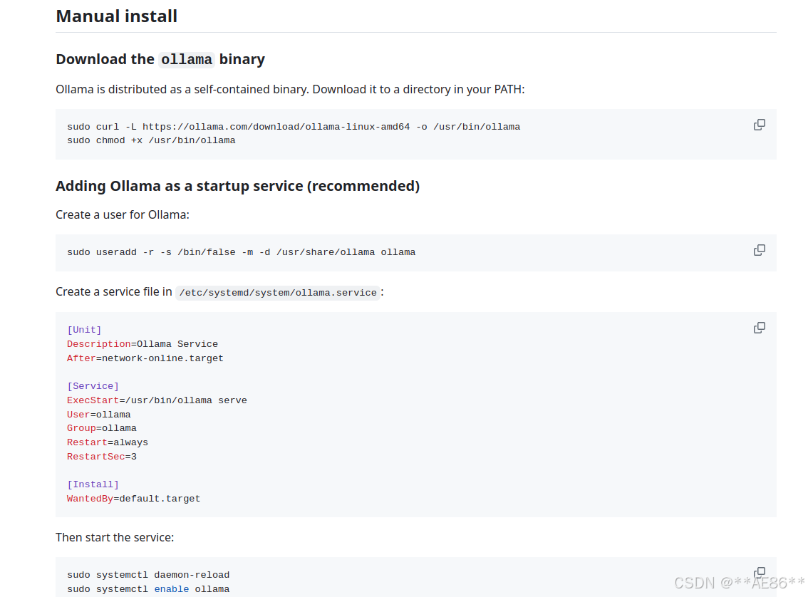Click the "Group=ollama" line
The width and height of the screenshot is (808, 597).
101,428
